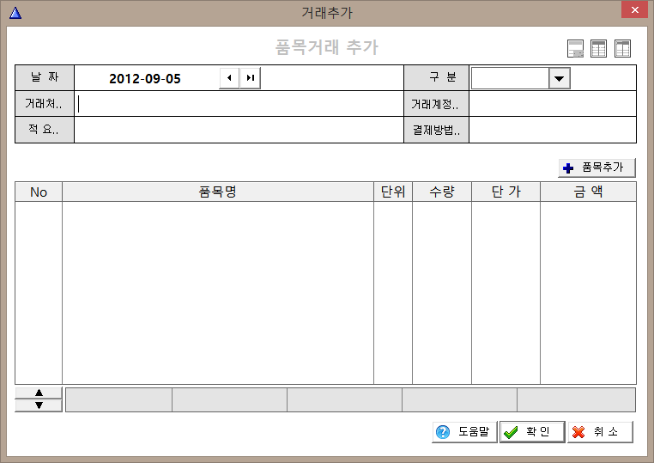The height and width of the screenshot is (463, 654).
Task: Click the 결제방법.. label button
Action: pyautogui.click(x=436, y=130)
